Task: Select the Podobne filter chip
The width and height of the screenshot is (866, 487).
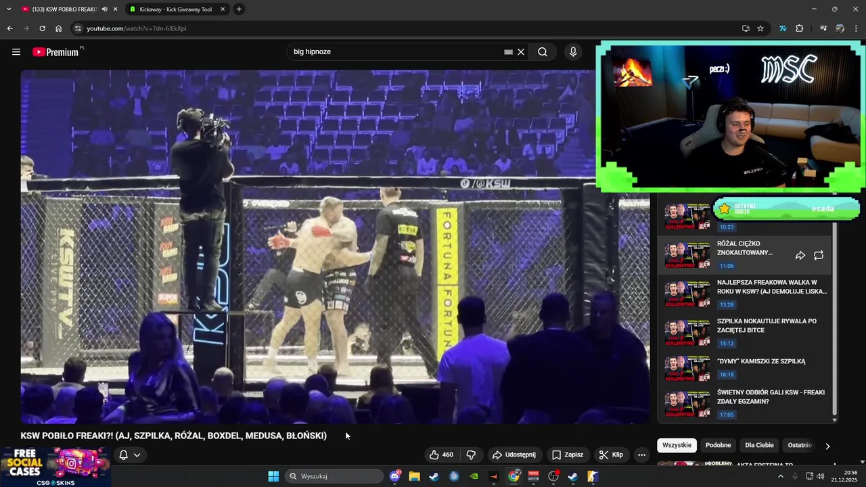Action: click(x=718, y=445)
